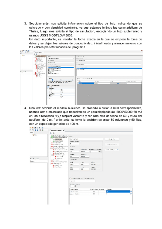Click the Rows input field in grid size
This screenshot has width=162, height=229.
click(x=74, y=151)
